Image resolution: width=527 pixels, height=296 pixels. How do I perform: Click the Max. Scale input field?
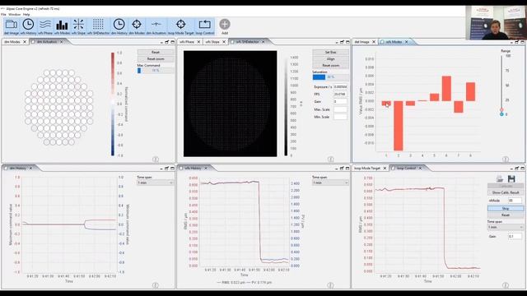coord(340,109)
